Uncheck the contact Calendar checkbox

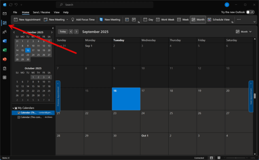point(19,113)
